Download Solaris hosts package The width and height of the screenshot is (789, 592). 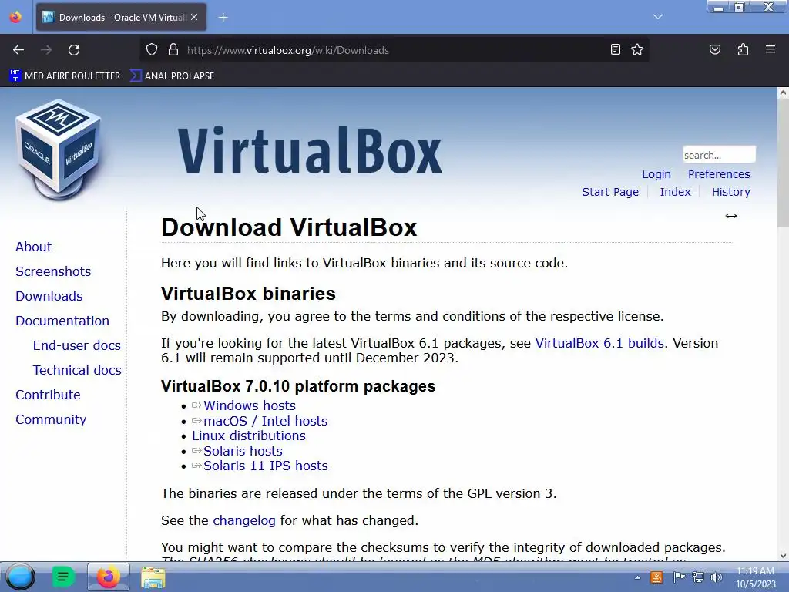[243, 451]
